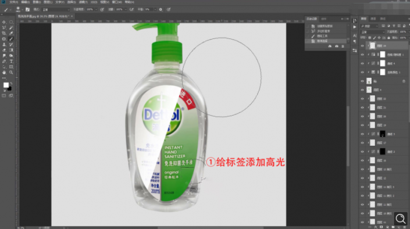Viewport: 410px width, 229px height.
Task: Open the 文件 menu
Action: click(13, 2)
